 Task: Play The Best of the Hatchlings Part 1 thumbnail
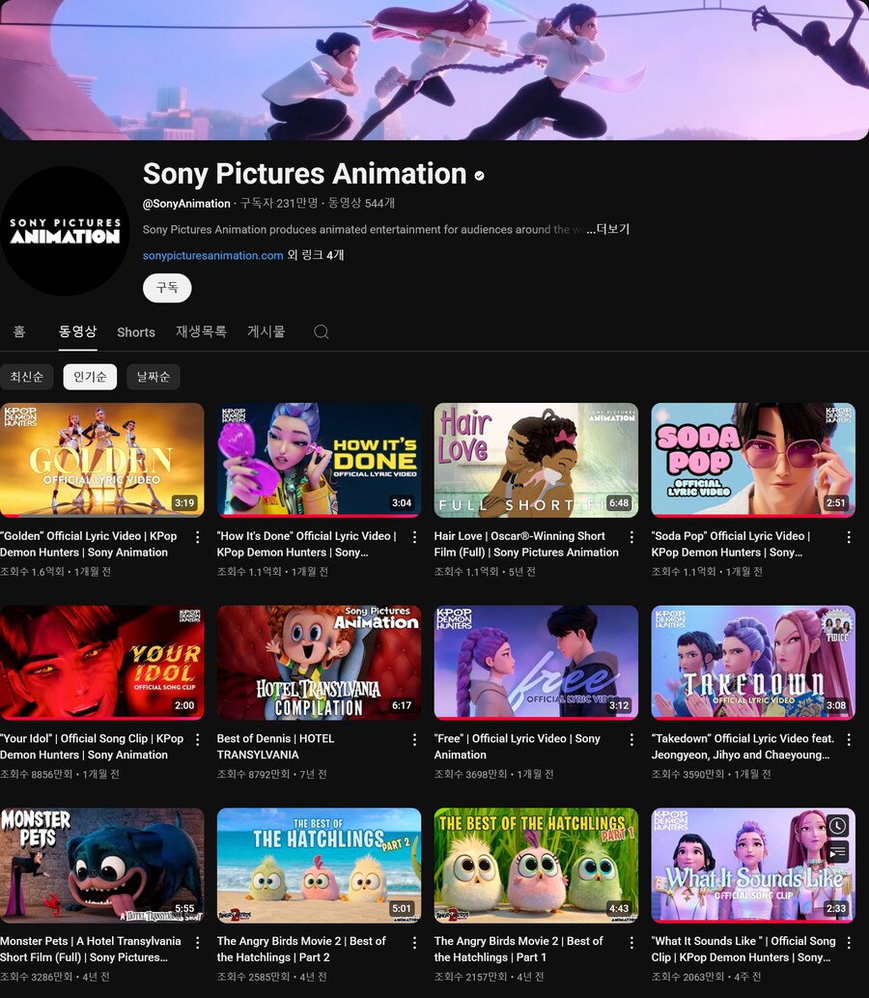[536, 865]
